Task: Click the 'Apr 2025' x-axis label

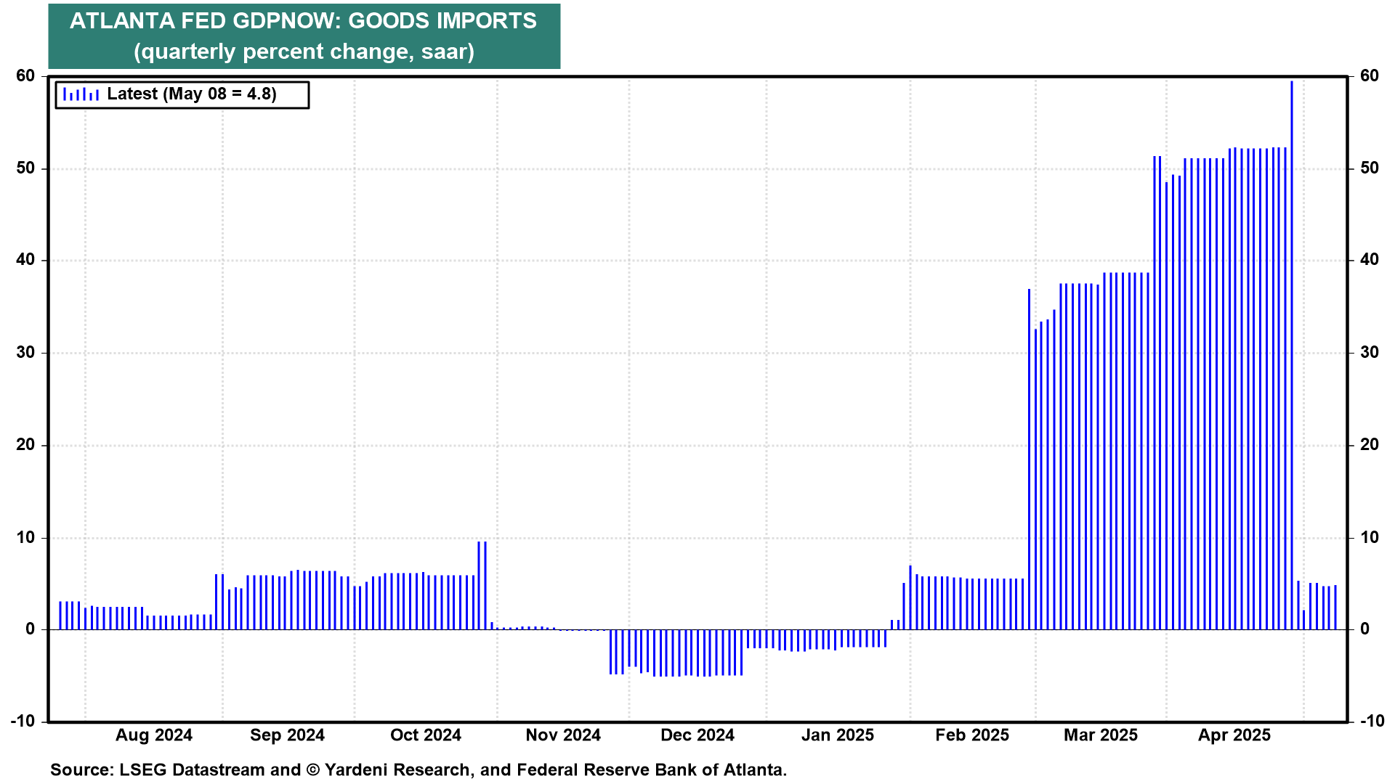Action: pos(1234,735)
